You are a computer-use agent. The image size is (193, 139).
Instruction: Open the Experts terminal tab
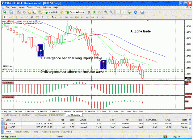(x=56, y=132)
